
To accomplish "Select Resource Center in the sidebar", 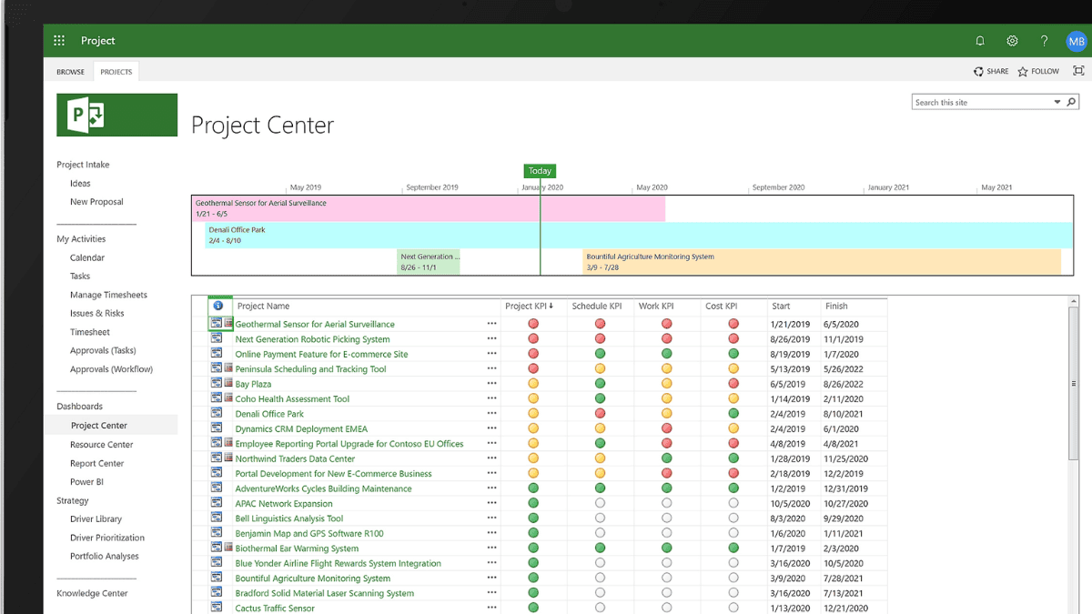I will (x=100, y=444).
